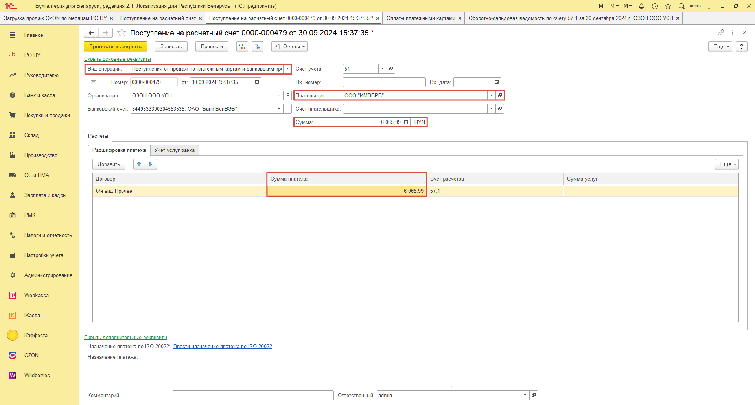This screenshot has height=405, width=755.
Task: Open Счет учета record icon
Action: pos(391,69)
